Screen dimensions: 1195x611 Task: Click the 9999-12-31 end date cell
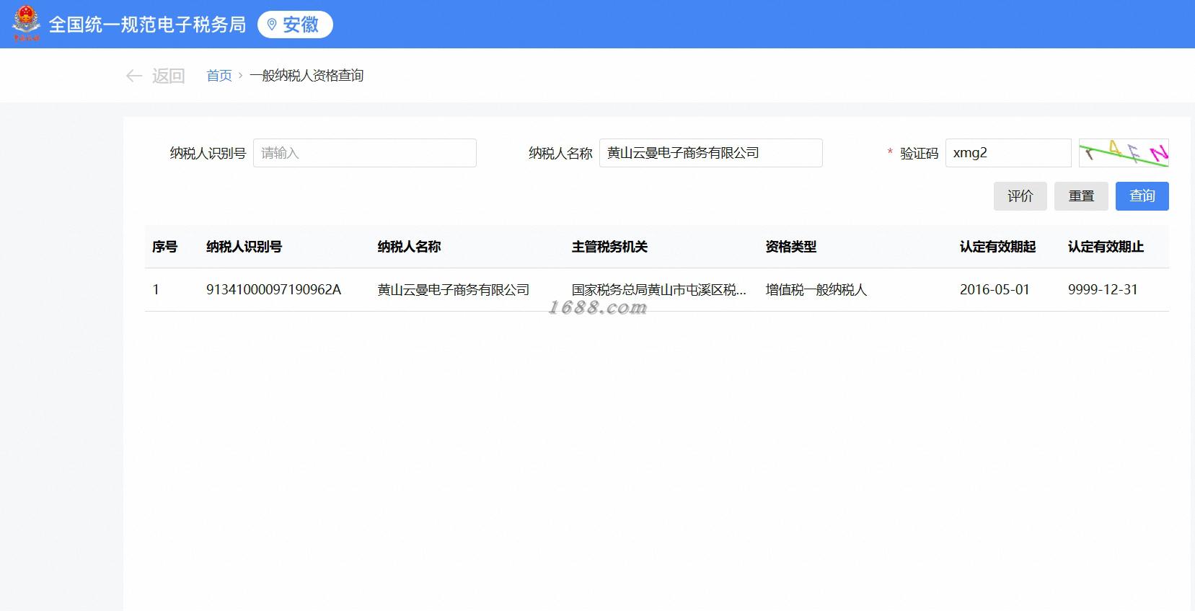tap(1103, 290)
